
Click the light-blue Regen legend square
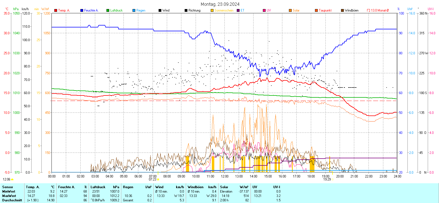coord(134,10)
